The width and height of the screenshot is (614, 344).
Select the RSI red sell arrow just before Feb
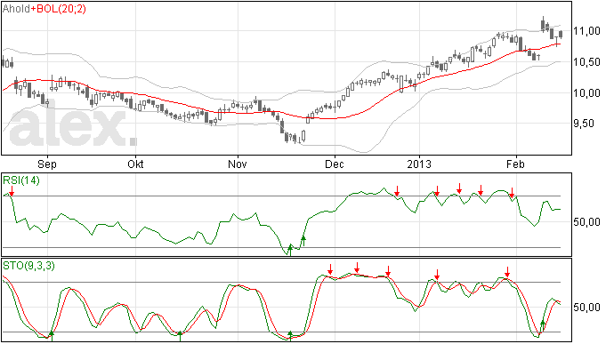[x=512, y=192]
